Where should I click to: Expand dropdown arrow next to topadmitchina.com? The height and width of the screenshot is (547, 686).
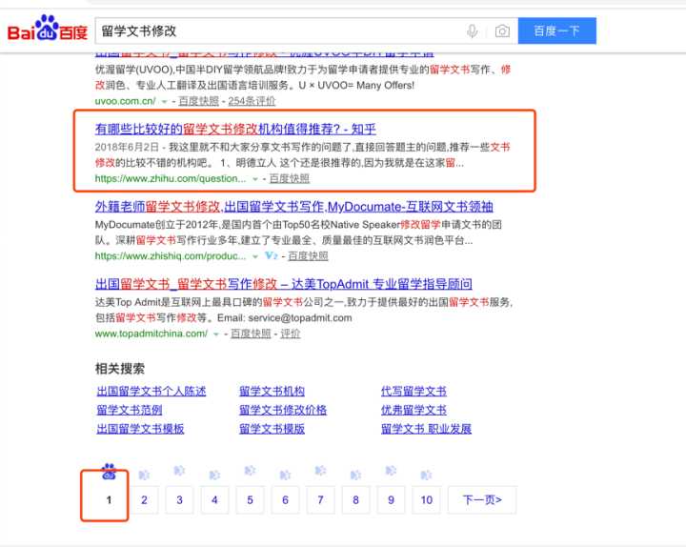[x=215, y=334]
